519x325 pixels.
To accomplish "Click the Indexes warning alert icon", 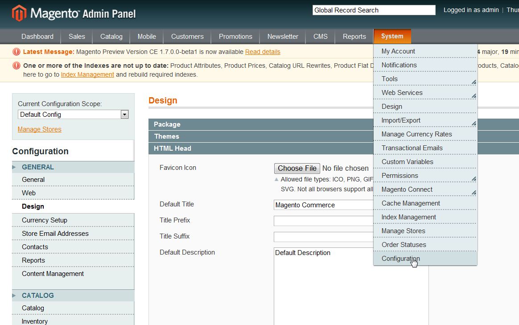I will coord(16,66).
